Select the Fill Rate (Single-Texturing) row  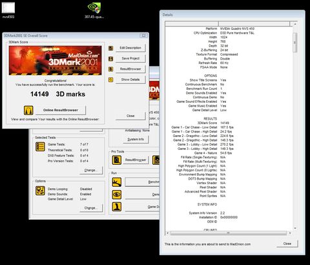coord(229,157)
